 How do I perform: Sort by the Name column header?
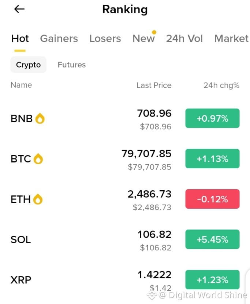[21, 85]
